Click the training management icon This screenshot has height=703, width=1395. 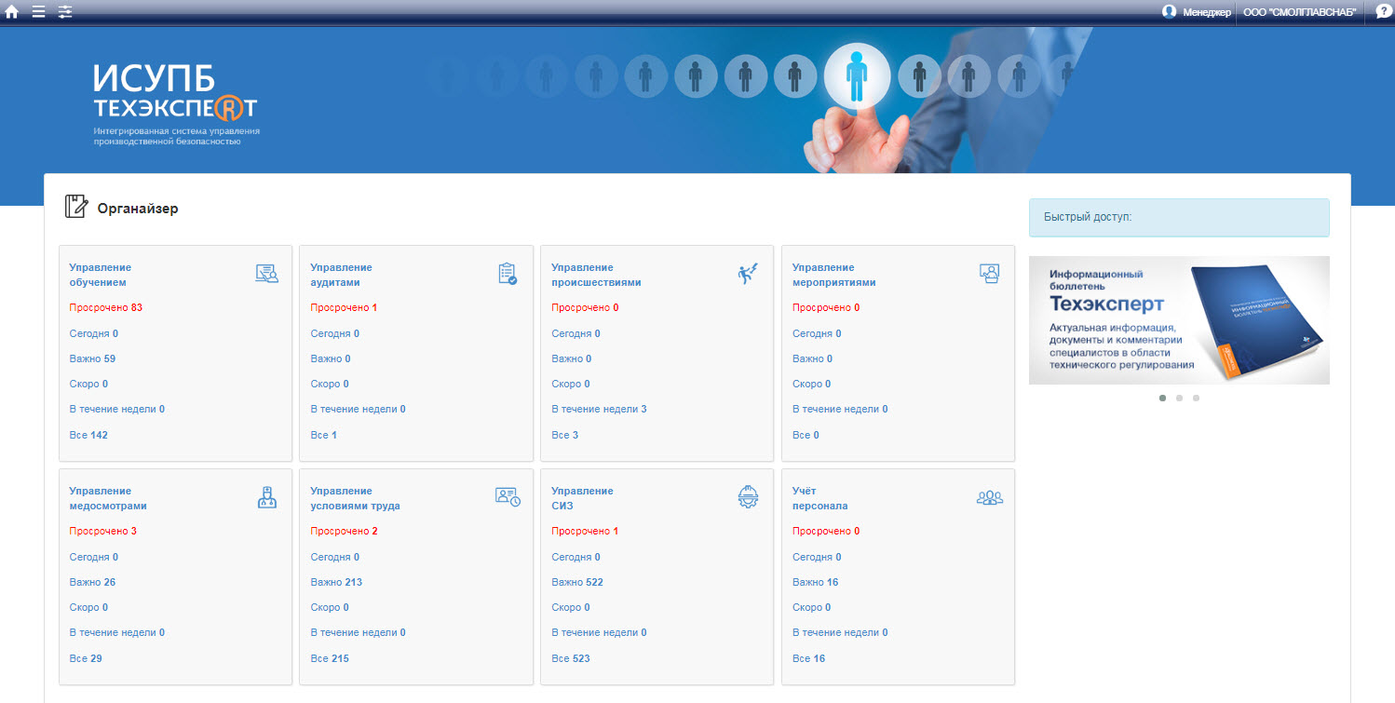coord(266,274)
